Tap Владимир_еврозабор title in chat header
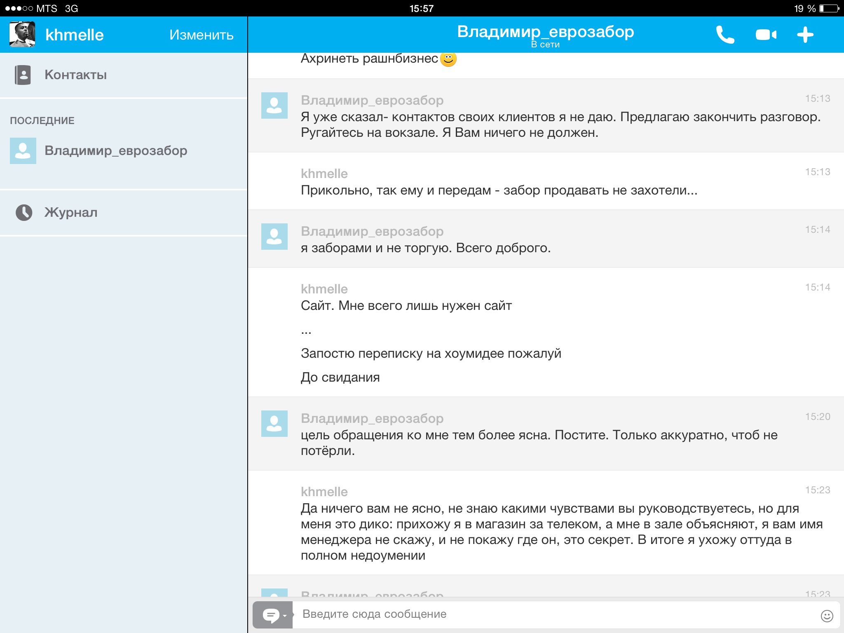Viewport: 844px width, 633px height. click(x=545, y=31)
